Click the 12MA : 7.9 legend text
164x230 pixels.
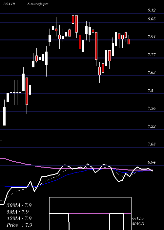pos(19,218)
